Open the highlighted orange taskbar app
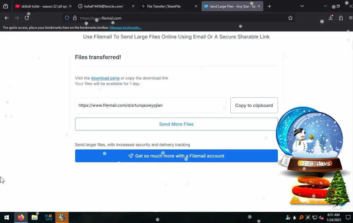 pos(62,217)
